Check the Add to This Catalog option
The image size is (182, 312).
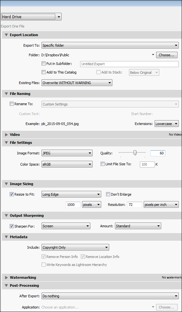click(x=43, y=73)
